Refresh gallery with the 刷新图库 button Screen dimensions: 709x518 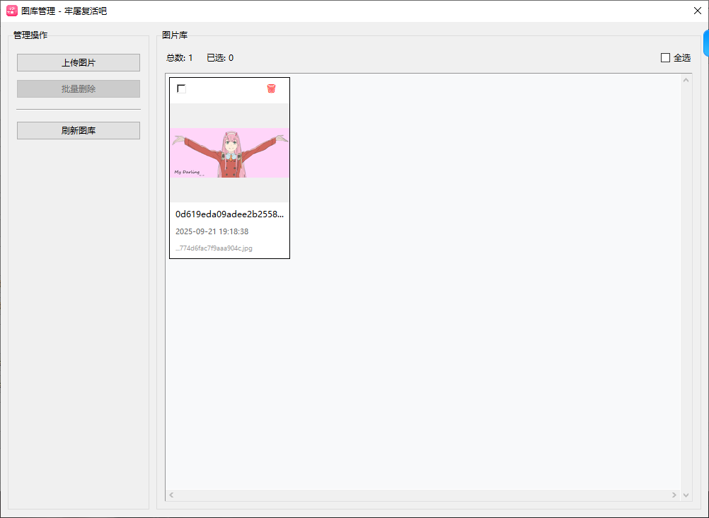79,131
